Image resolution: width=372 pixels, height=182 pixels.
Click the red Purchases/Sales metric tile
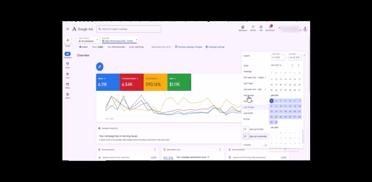(x=132, y=82)
